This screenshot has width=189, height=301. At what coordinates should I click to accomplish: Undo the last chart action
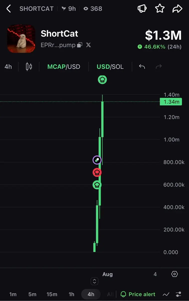[142, 66]
